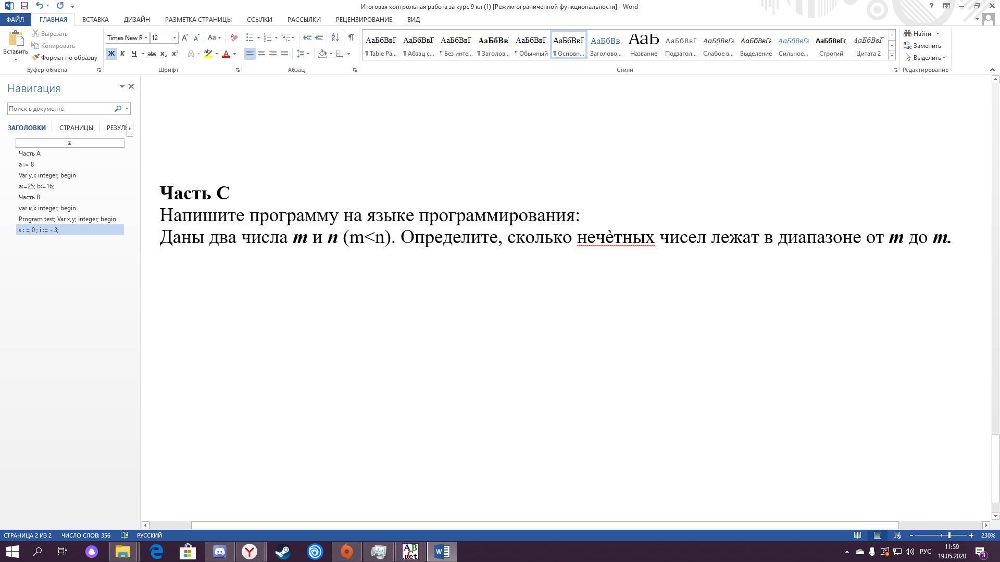
Task: Expand font color dropdown arrow
Action: pyautogui.click(x=234, y=54)
